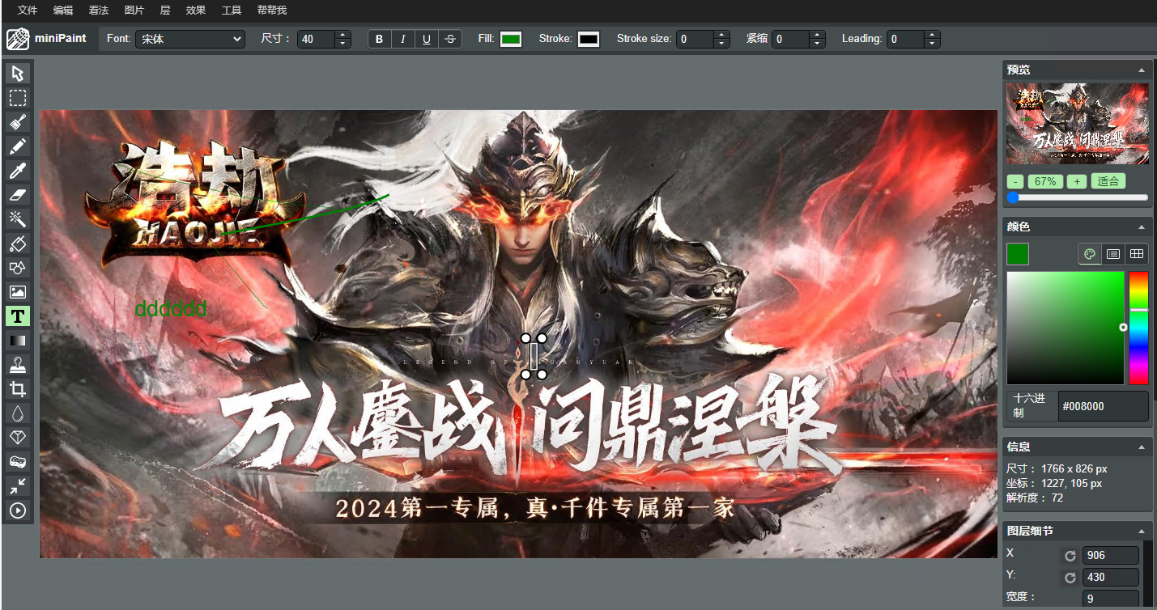
Task: Click the zoom slider in preview panel
Action: tap(1078, 197)
